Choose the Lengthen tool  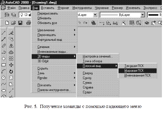(11, 91)
